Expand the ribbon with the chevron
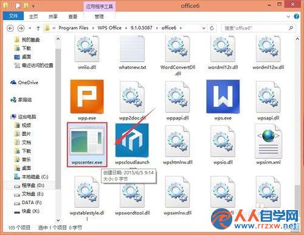This screenshot has width=304, height=235. pos(289,16)
